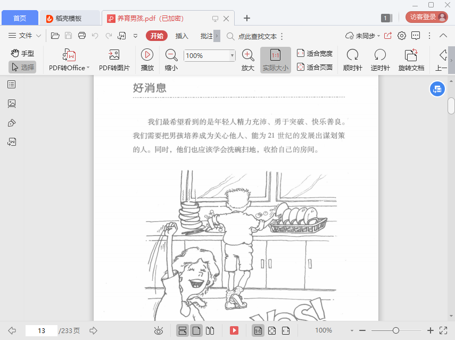This screenshot has height=340, width=455.
Task: Click the window count badge icon
Action: (386, 18)
